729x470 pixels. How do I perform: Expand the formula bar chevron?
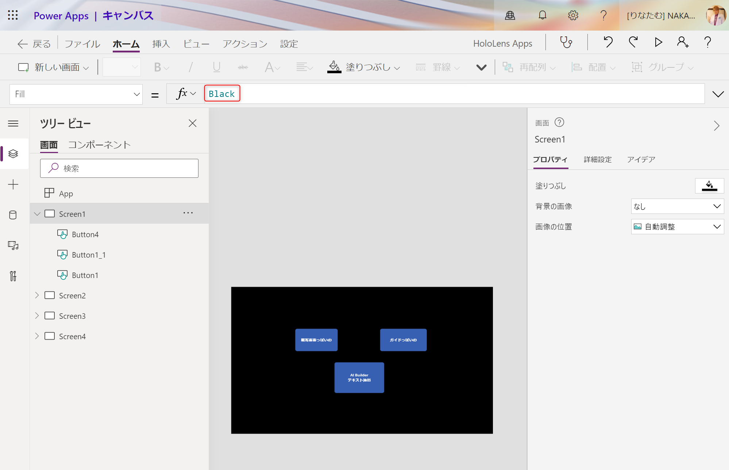click(x=718, y=94)
